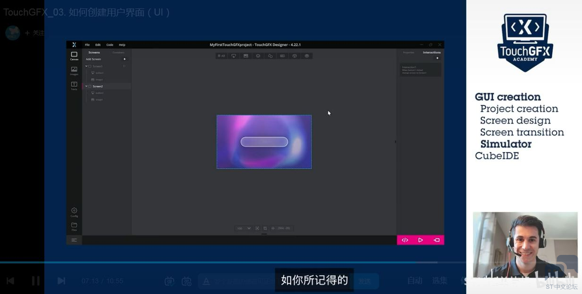Open the Canvas view in left sidebar
Viewport: 582px width, 294px height.
74,56
